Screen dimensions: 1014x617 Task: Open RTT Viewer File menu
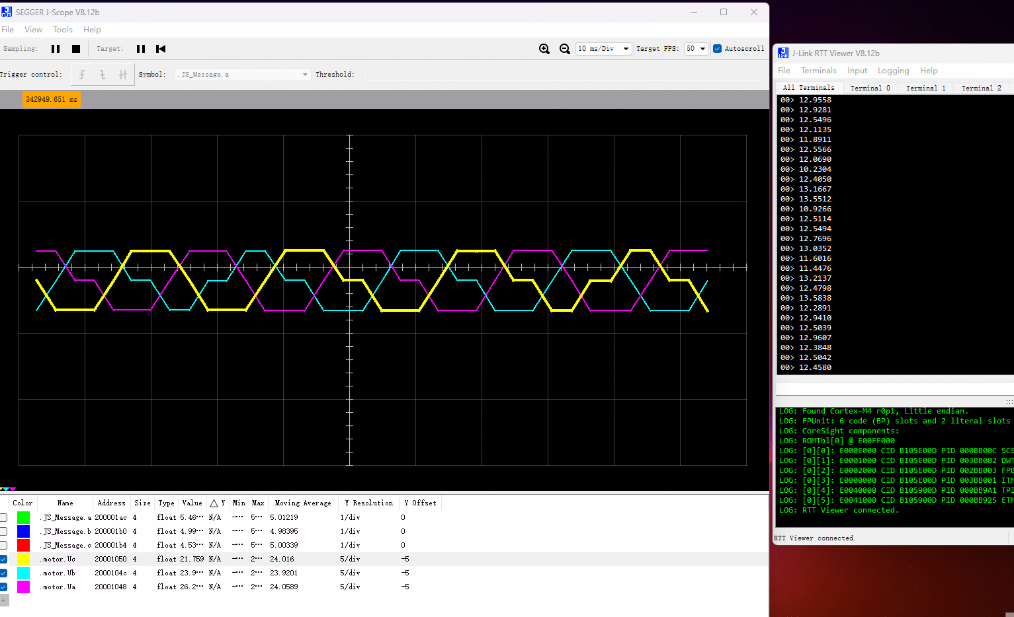(784, 71)
